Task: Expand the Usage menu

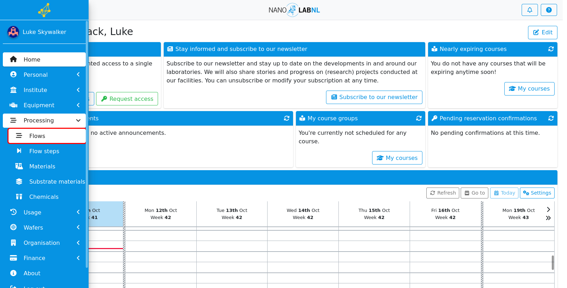Action: point(44,212)
